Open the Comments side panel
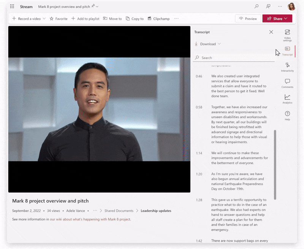304x249 pixels. [287, 83]
